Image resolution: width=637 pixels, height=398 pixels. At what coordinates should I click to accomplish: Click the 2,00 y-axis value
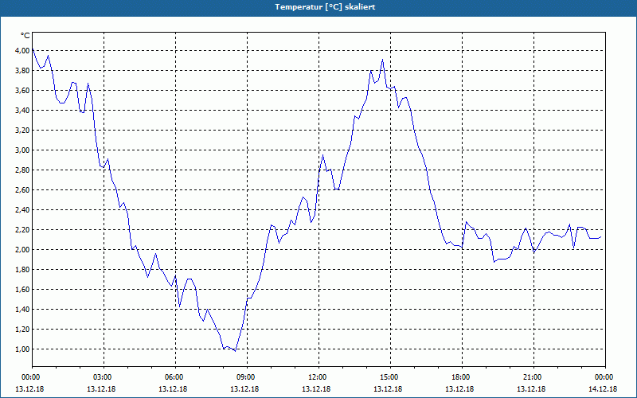[23, 250]
